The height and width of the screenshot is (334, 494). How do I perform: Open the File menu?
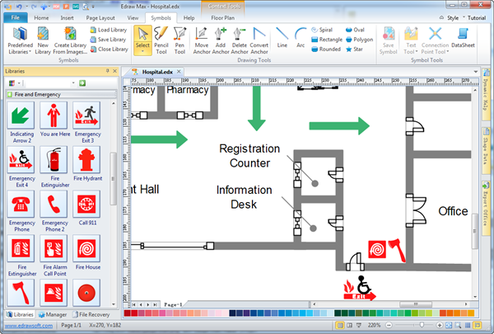[15, 17]
